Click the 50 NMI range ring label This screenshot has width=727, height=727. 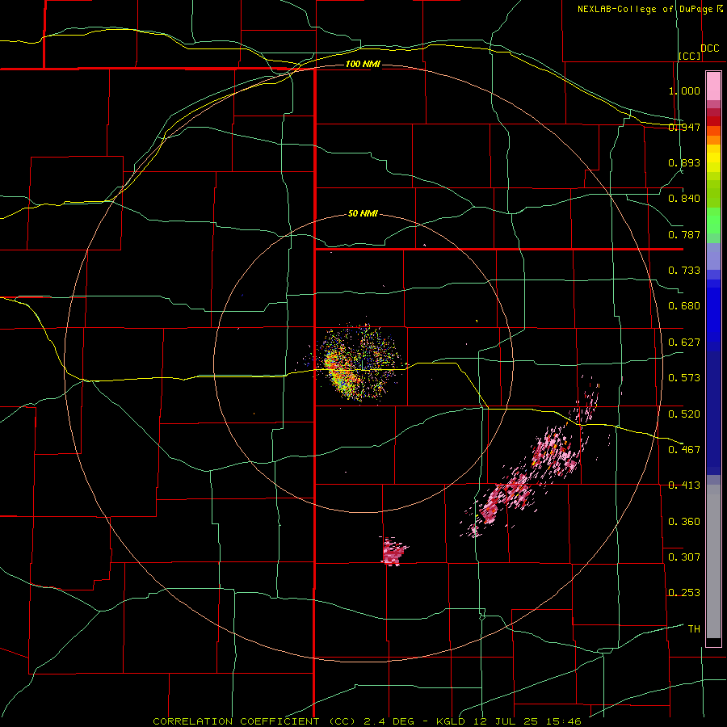click(x=363, y=213)
